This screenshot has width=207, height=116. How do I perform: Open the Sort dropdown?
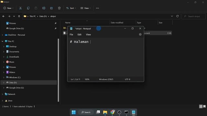71,8
